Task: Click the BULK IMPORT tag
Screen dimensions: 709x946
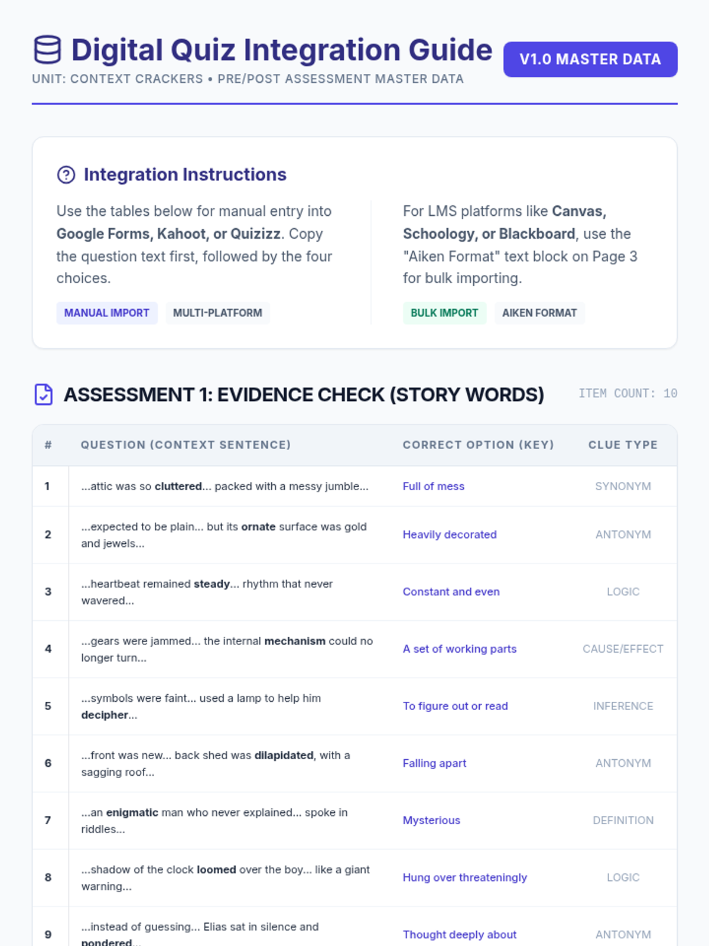Action: coord(444,313)
